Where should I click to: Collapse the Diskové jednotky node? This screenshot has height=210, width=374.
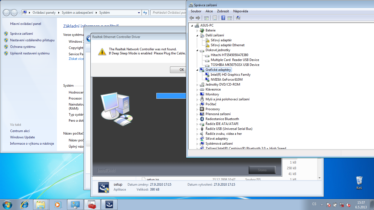[x=197, y=50]
